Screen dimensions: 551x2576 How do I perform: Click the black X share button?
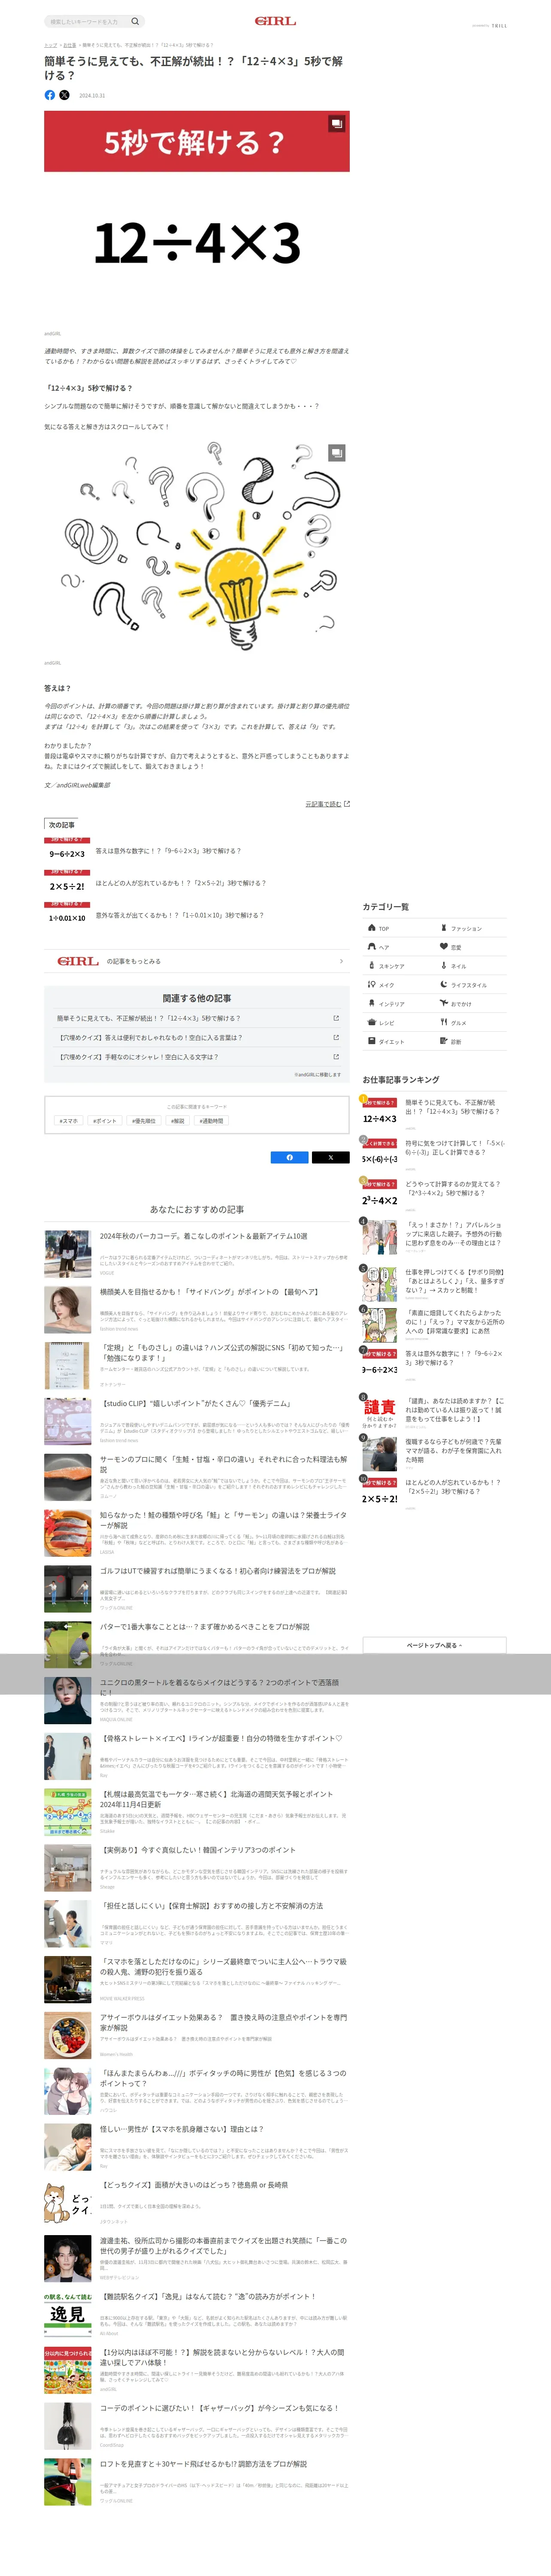331,1157
